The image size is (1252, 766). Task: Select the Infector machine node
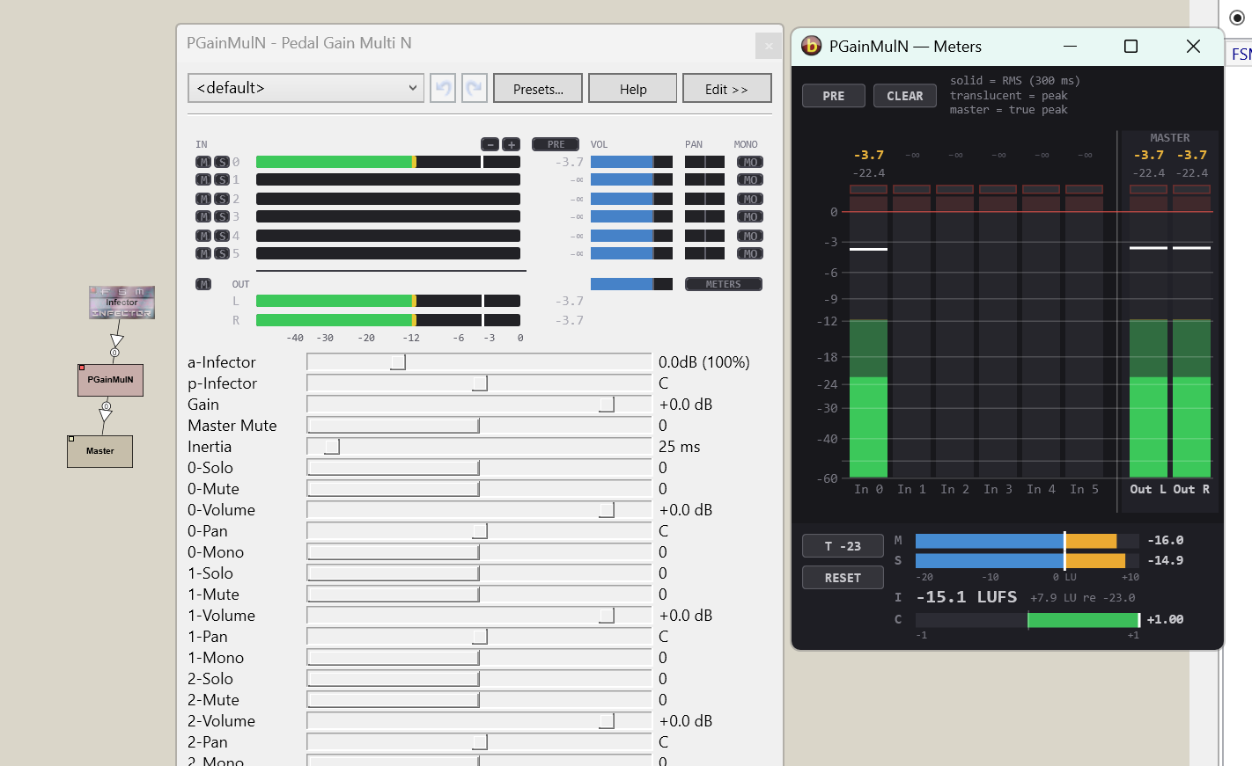tap(122, 303)
